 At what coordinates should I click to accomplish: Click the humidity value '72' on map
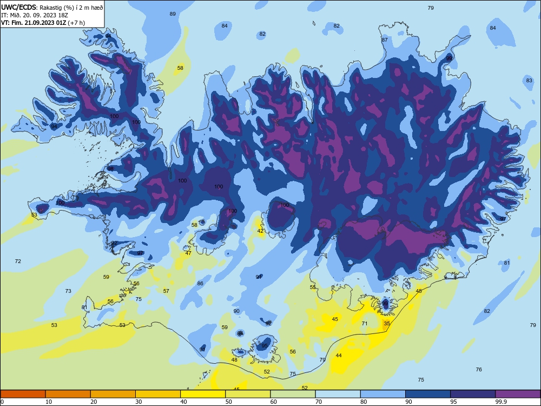pos(18,261)
